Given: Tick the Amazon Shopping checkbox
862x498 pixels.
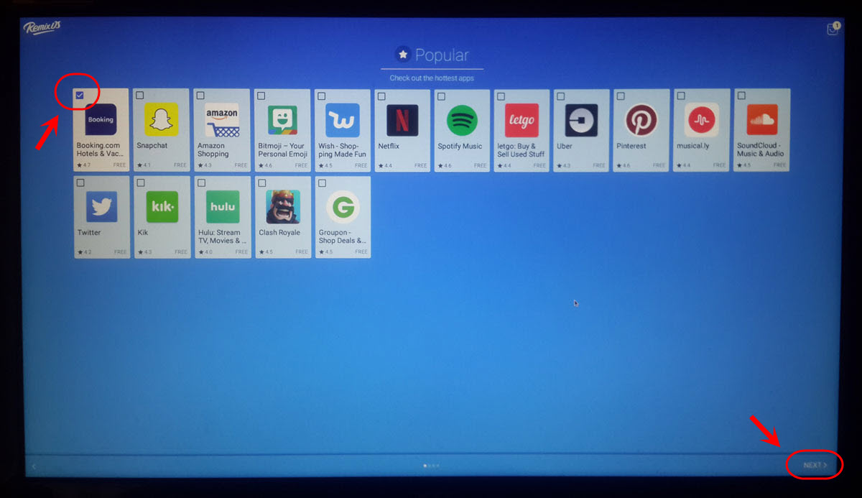Looking at the screenshot, I should [x=200, y=96].
